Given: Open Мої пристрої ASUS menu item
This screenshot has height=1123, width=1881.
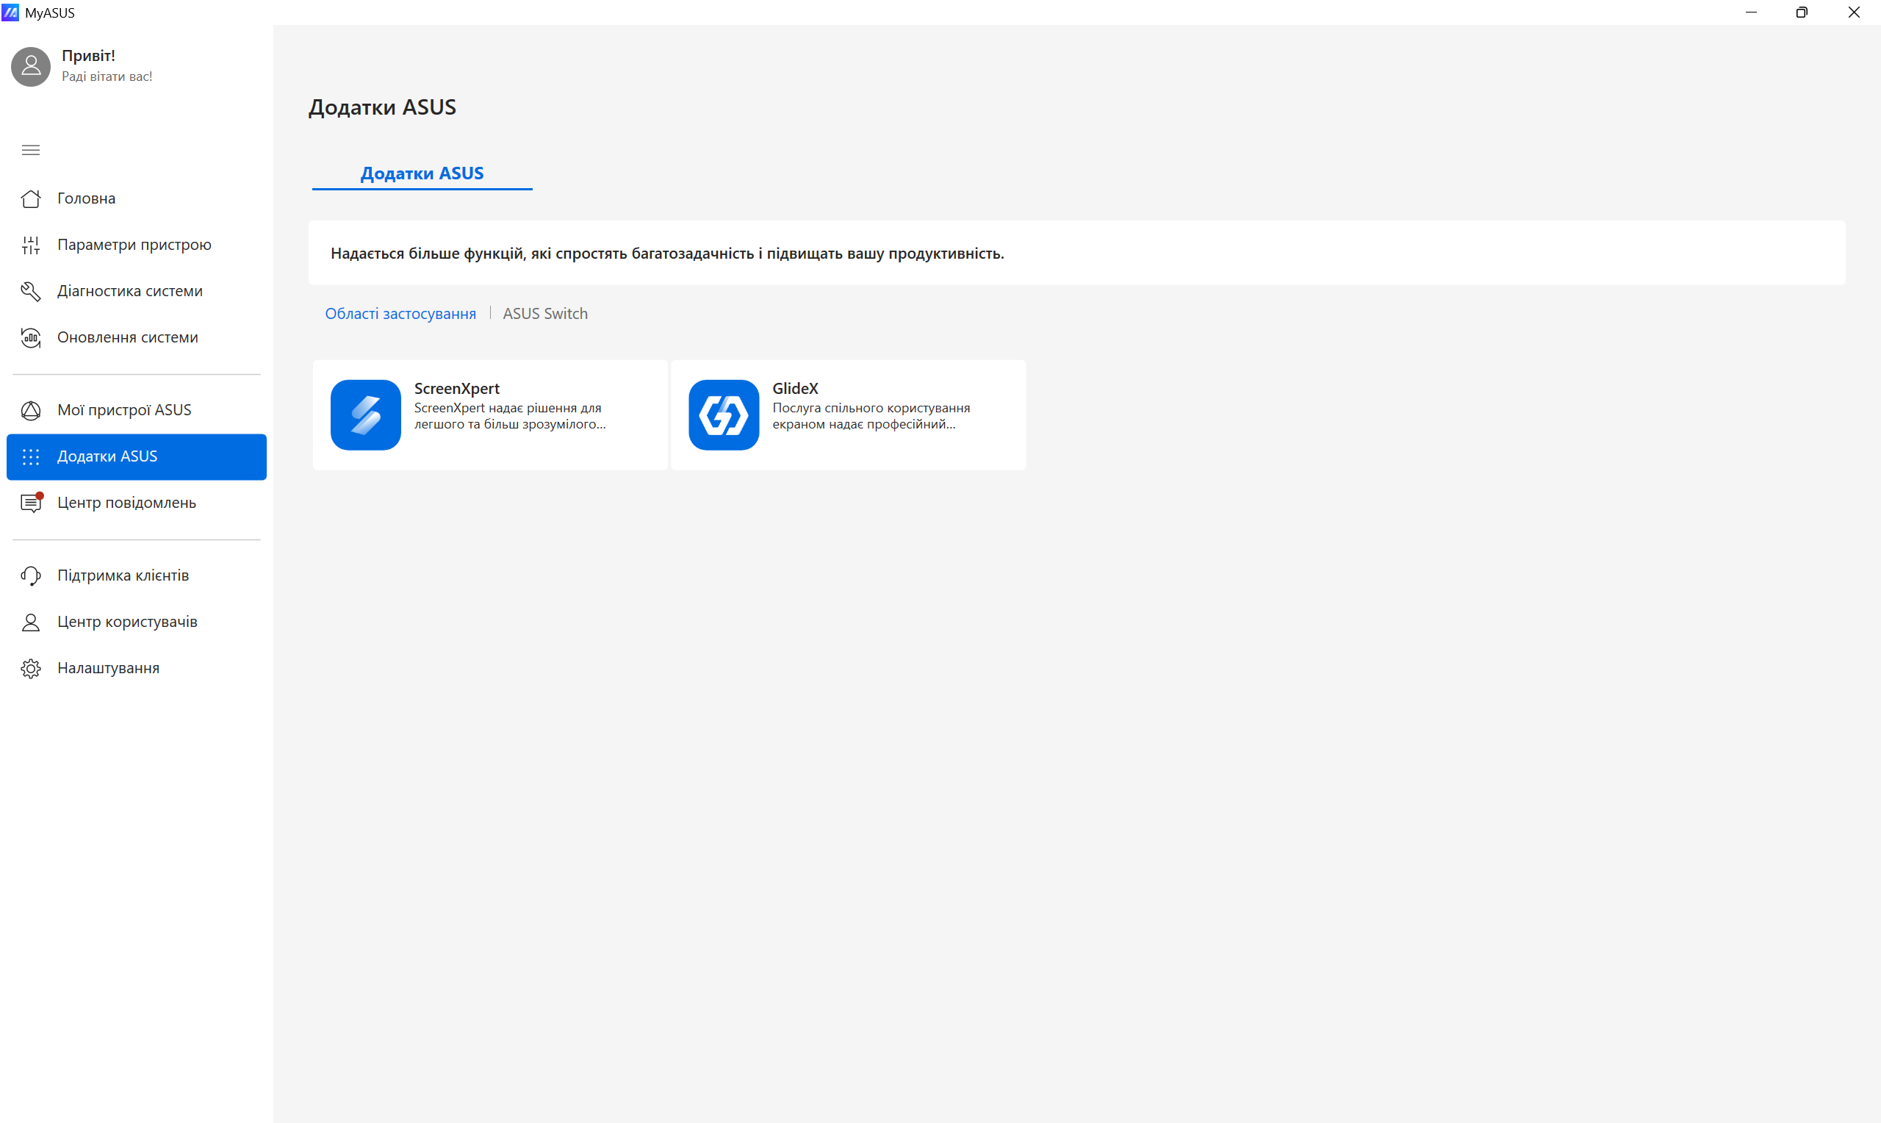Looking at the screenshot, I should coord(124,410).
